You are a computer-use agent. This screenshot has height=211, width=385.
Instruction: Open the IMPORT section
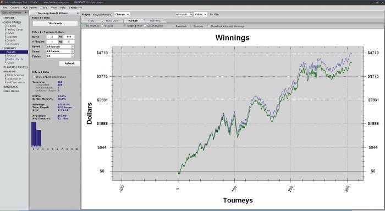coord(9,18)
